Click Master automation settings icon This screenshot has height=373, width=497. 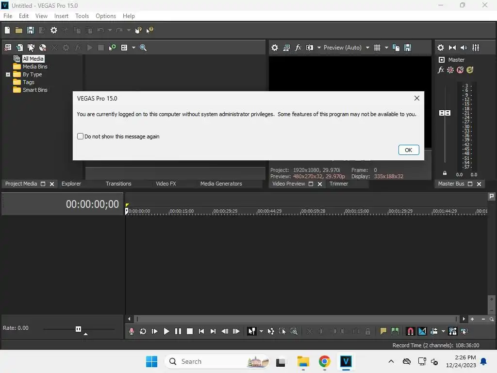point(450,70)
